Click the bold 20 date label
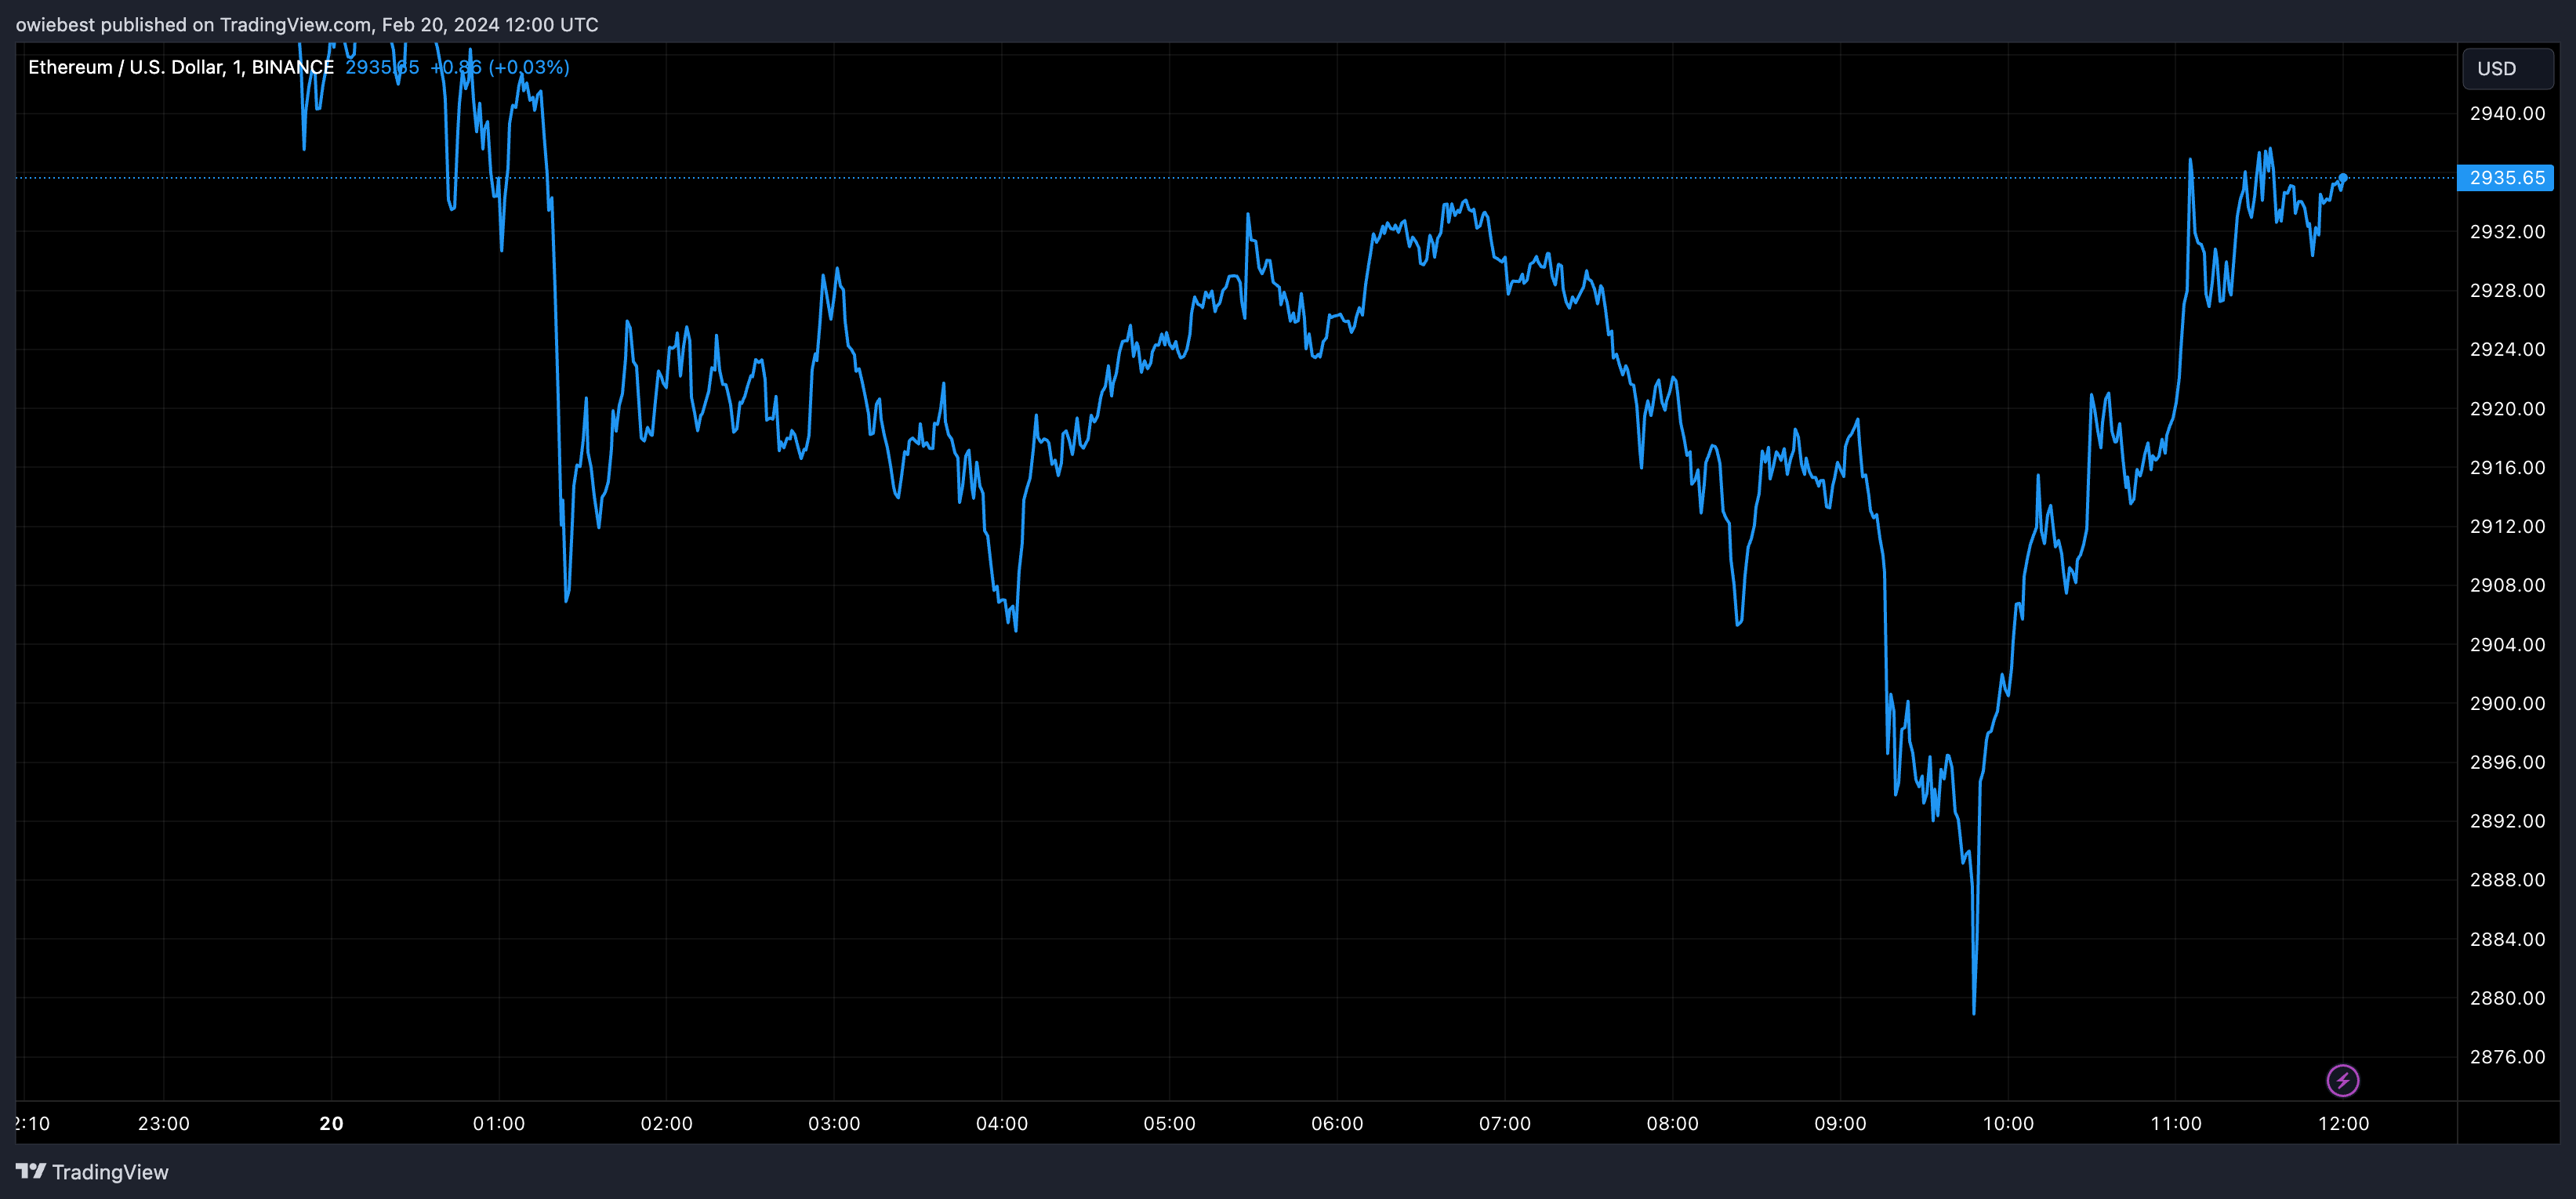2576x1199 pixels. pyautogui.click(x=331, y=1123)
